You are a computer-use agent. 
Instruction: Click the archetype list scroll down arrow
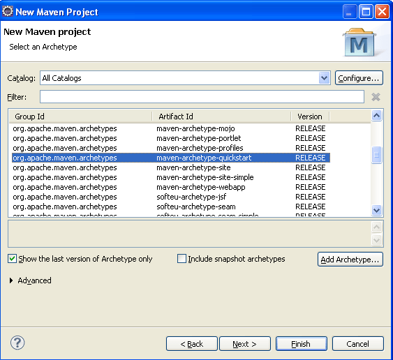click(x=376, y=210)
